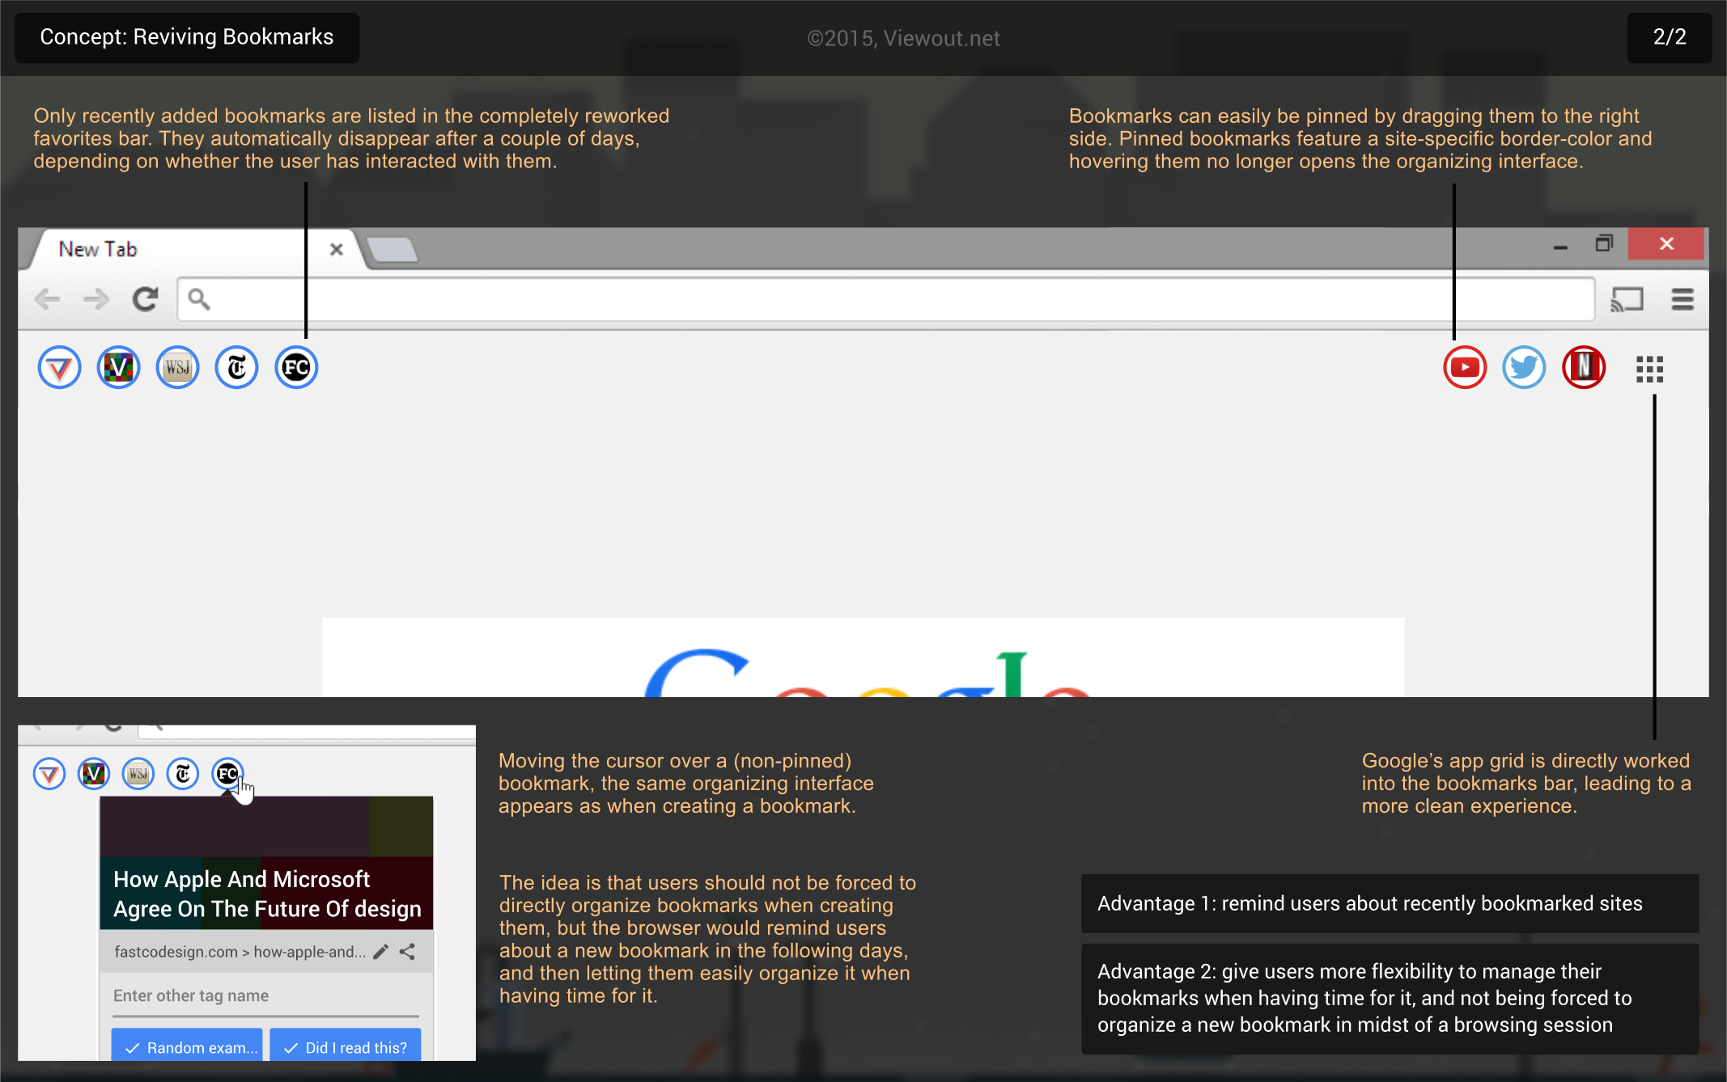
Task: Click the FC bookmark in the small preview
Action: [x=227, y=774]
